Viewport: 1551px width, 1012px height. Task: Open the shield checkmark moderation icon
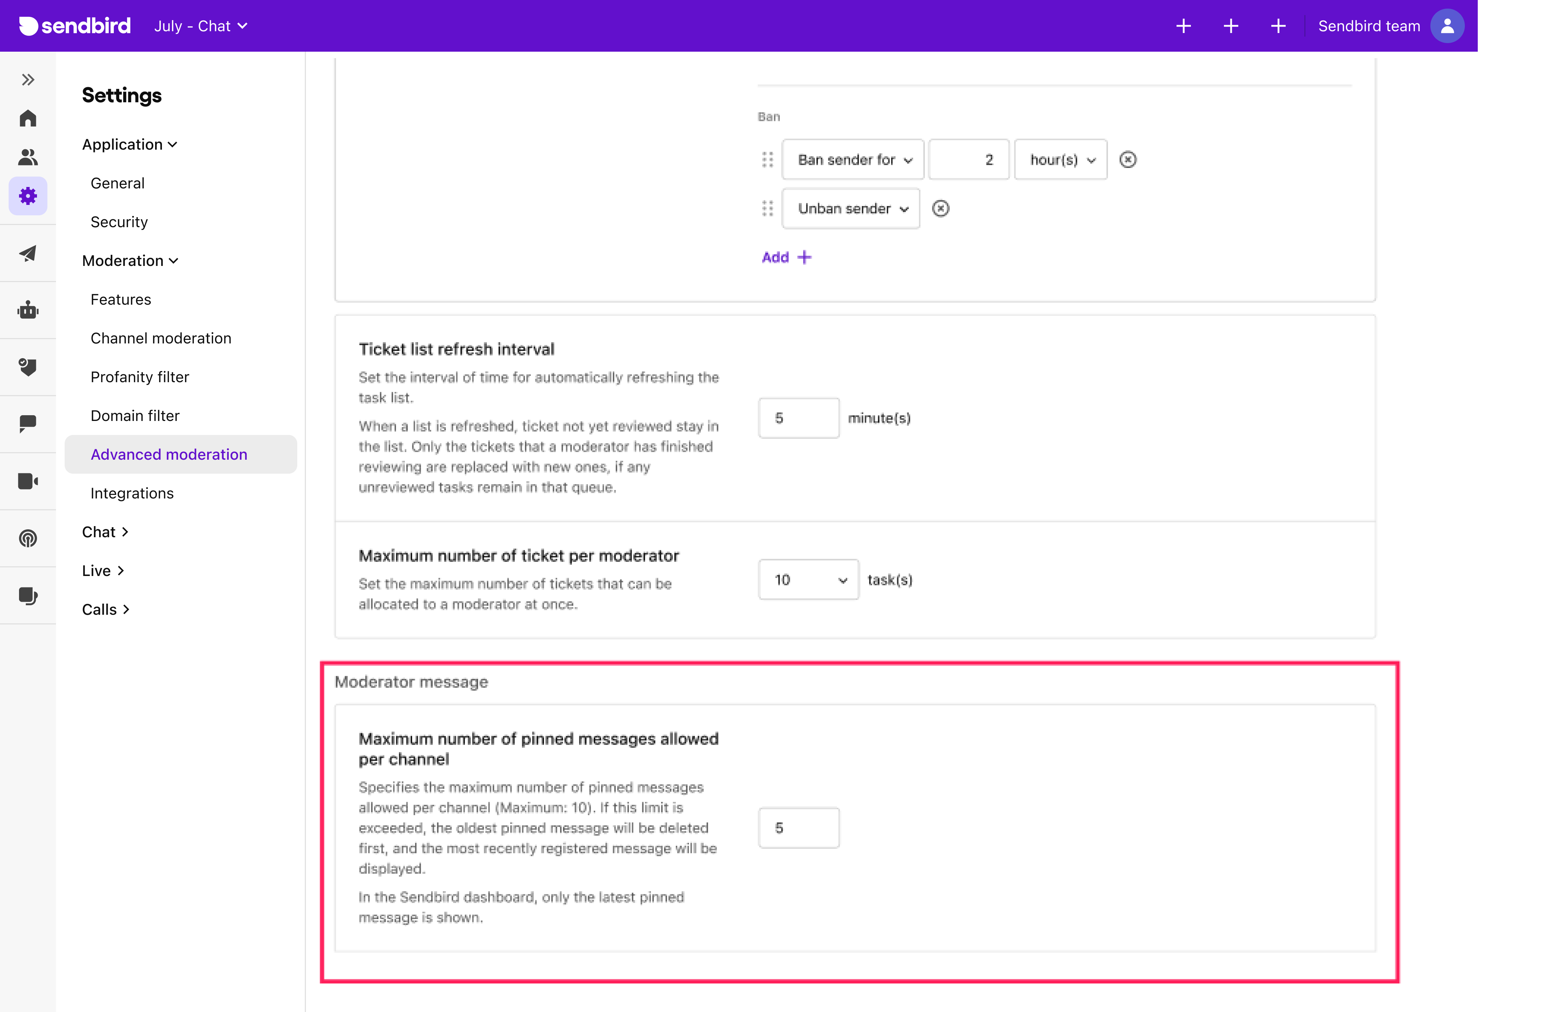28,367
